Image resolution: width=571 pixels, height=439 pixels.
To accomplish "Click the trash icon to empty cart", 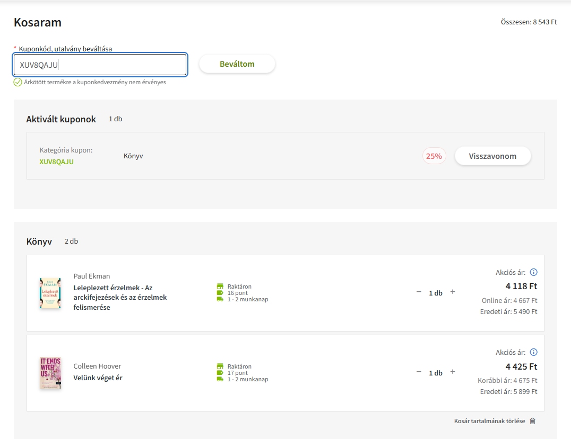I will click(533, 421).
